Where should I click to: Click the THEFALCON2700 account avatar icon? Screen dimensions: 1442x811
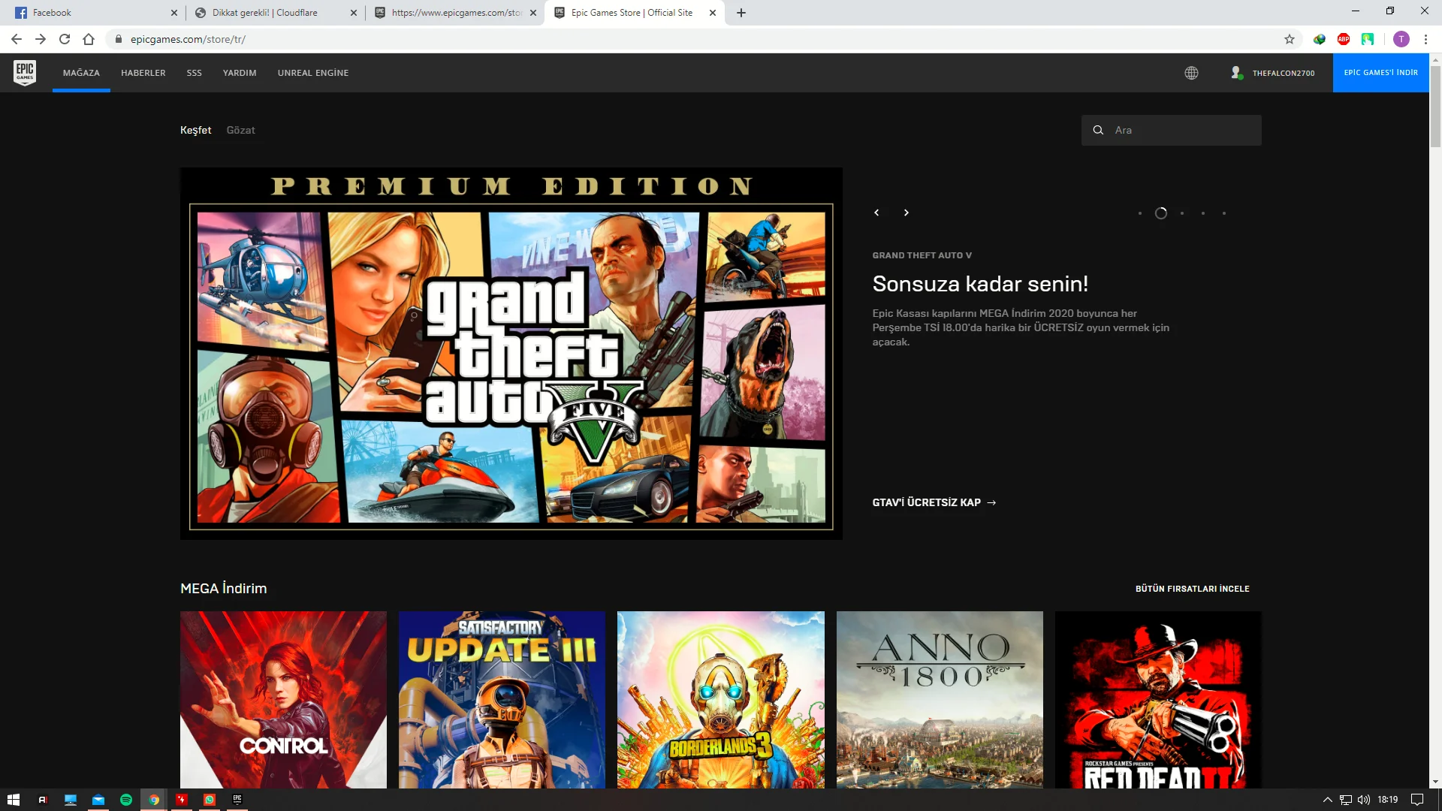pos(1236,73)
